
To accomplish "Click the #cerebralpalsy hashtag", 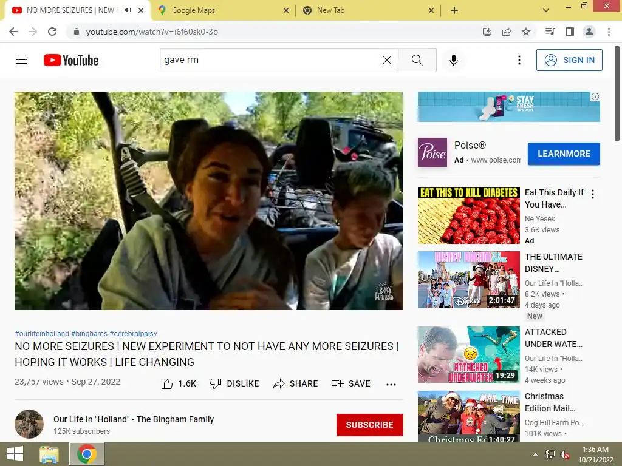I will (x=133, y=334).
